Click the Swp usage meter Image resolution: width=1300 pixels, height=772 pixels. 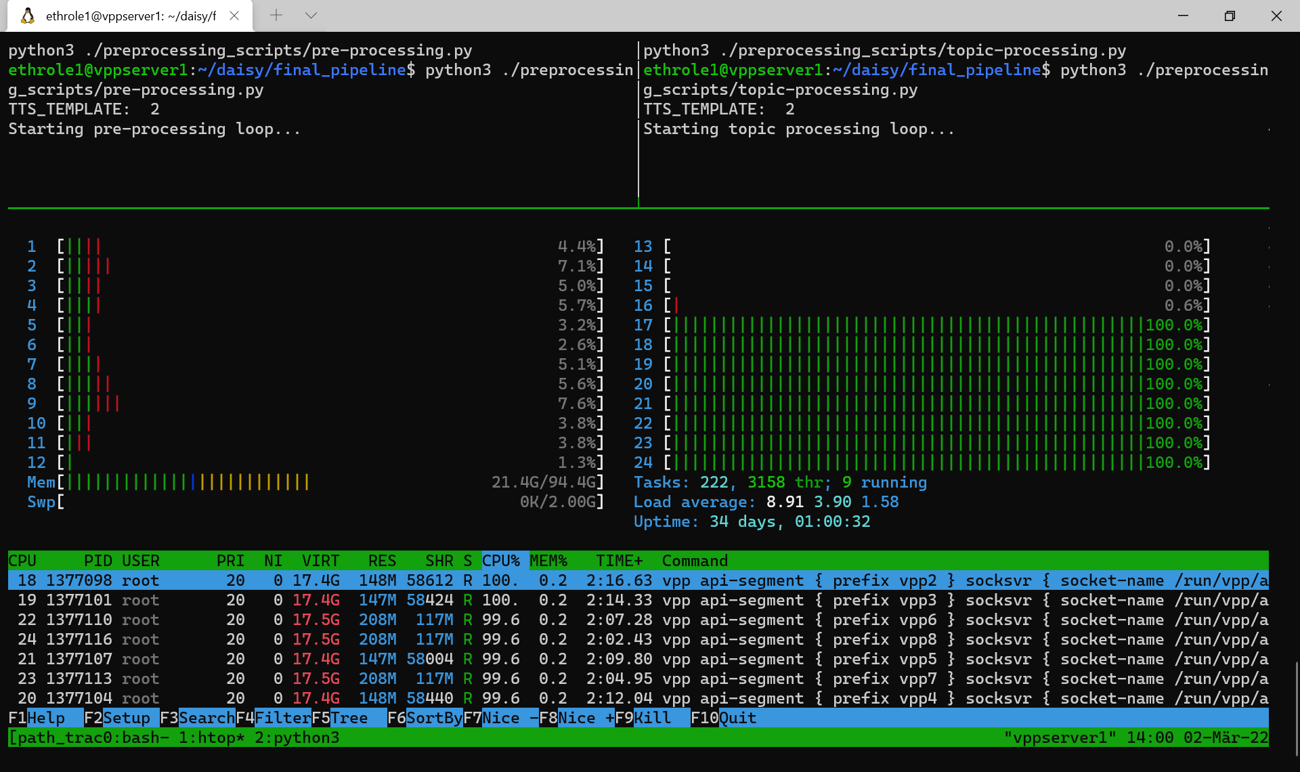[316, 502]
